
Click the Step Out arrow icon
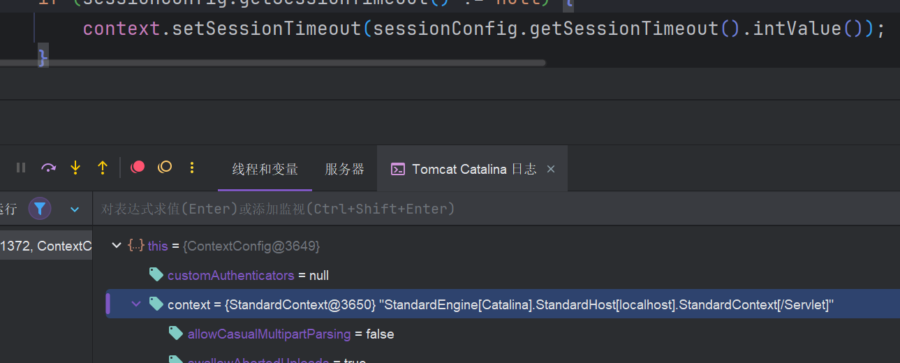point(103,168)
